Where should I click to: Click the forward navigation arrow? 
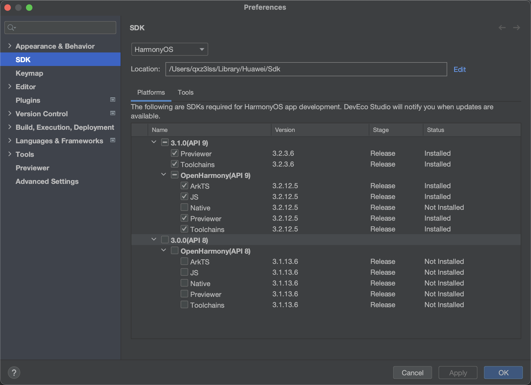516,28
